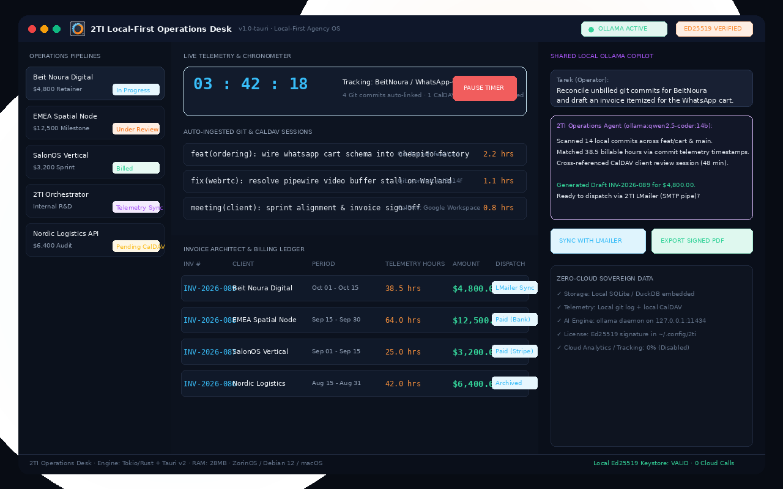Click the 03 : 42 : 18 chronometer readout

click(x=251, y=84)
